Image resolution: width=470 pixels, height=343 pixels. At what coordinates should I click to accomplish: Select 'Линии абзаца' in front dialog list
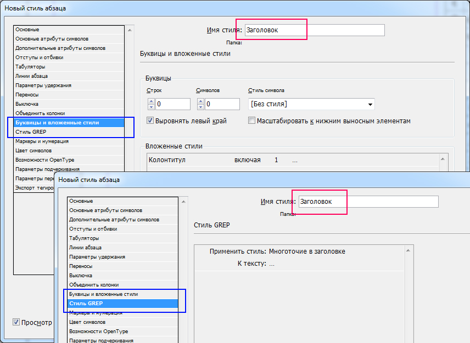coord(123,247)
